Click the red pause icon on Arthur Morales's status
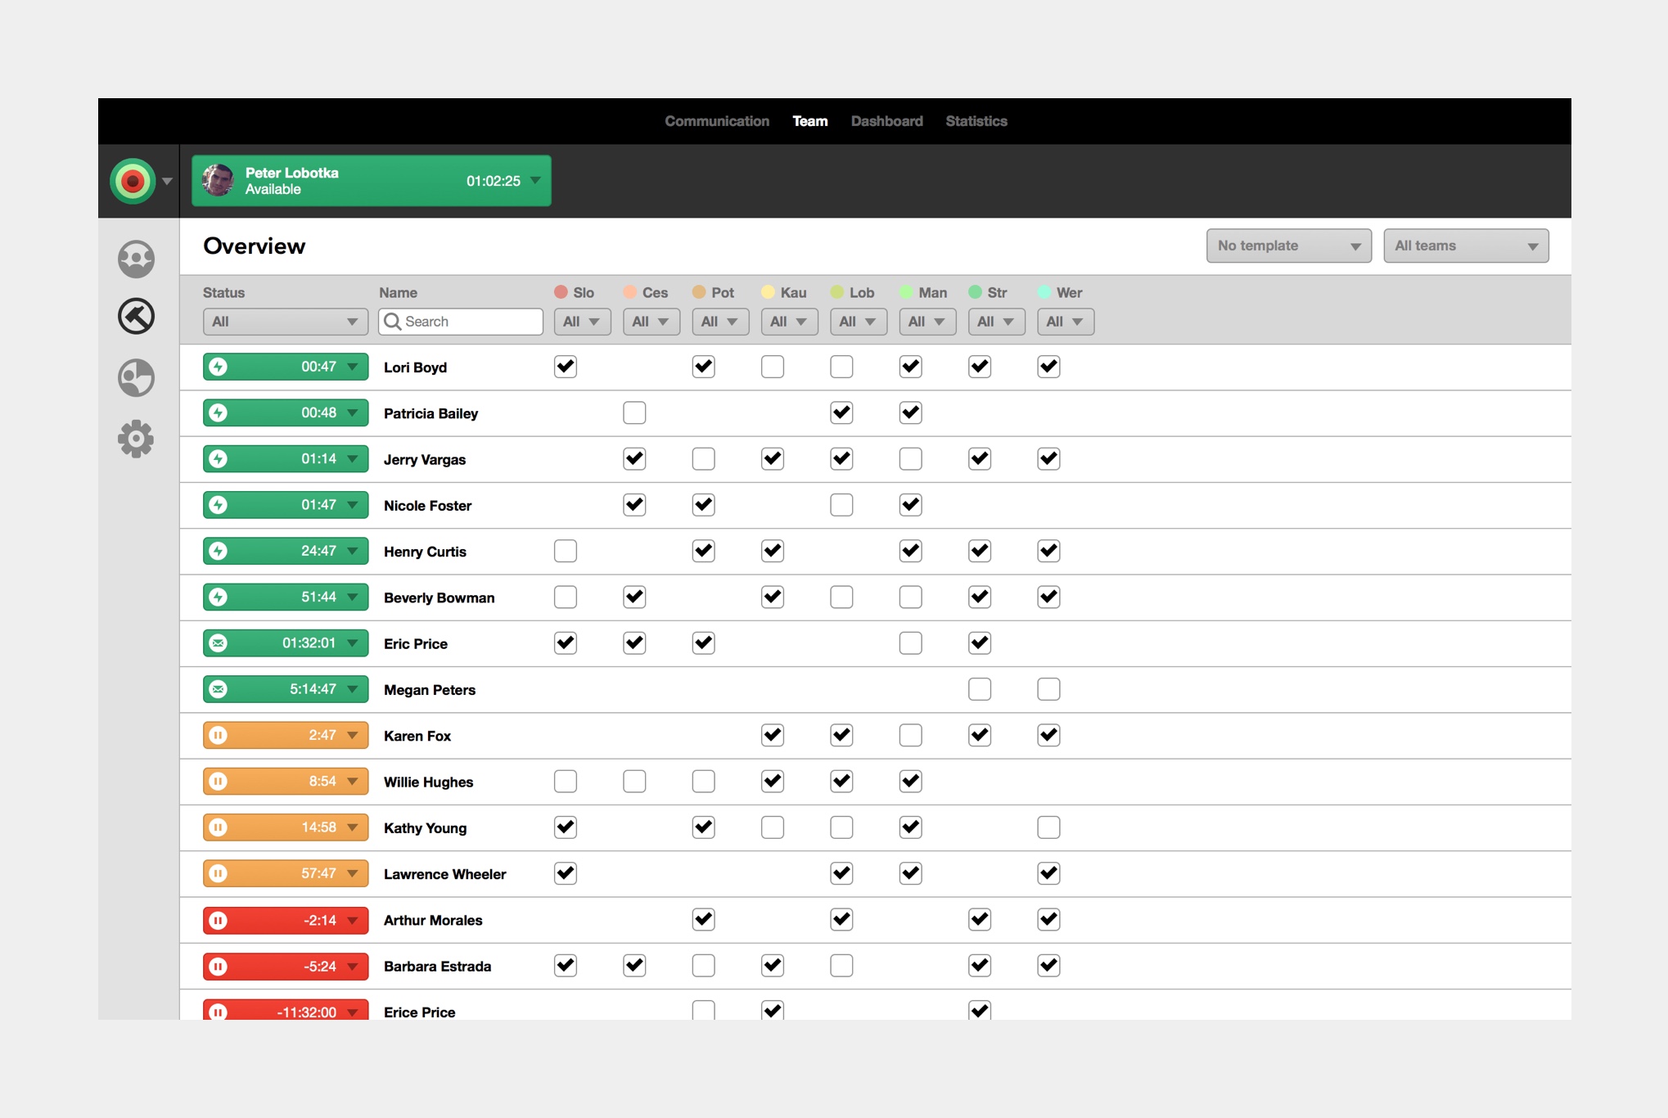Image resolution: width=1668 pixels, height=1118 pixels. [219, 920]
